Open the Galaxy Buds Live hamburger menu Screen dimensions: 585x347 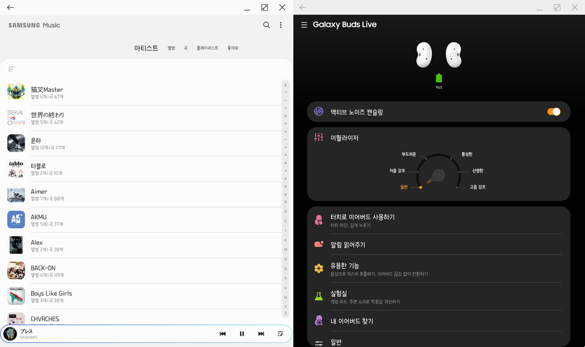pyautogui.click(x=304, y=25)
